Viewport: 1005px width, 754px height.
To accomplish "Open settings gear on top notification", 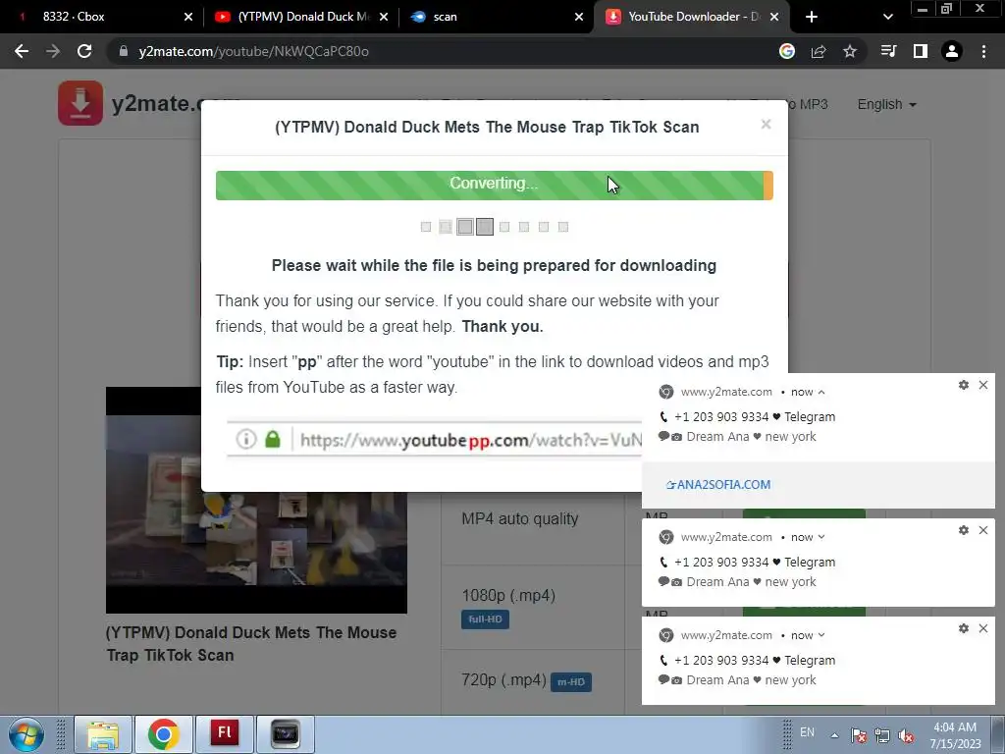I will tap(964, 385).
